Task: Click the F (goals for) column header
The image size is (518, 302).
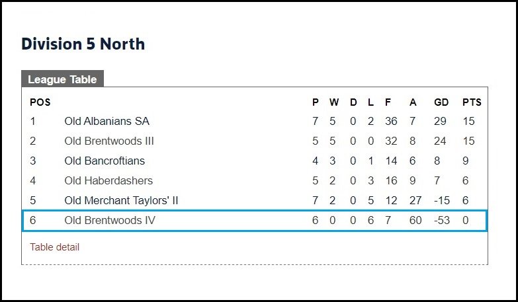Action: (x=388, y=102)
